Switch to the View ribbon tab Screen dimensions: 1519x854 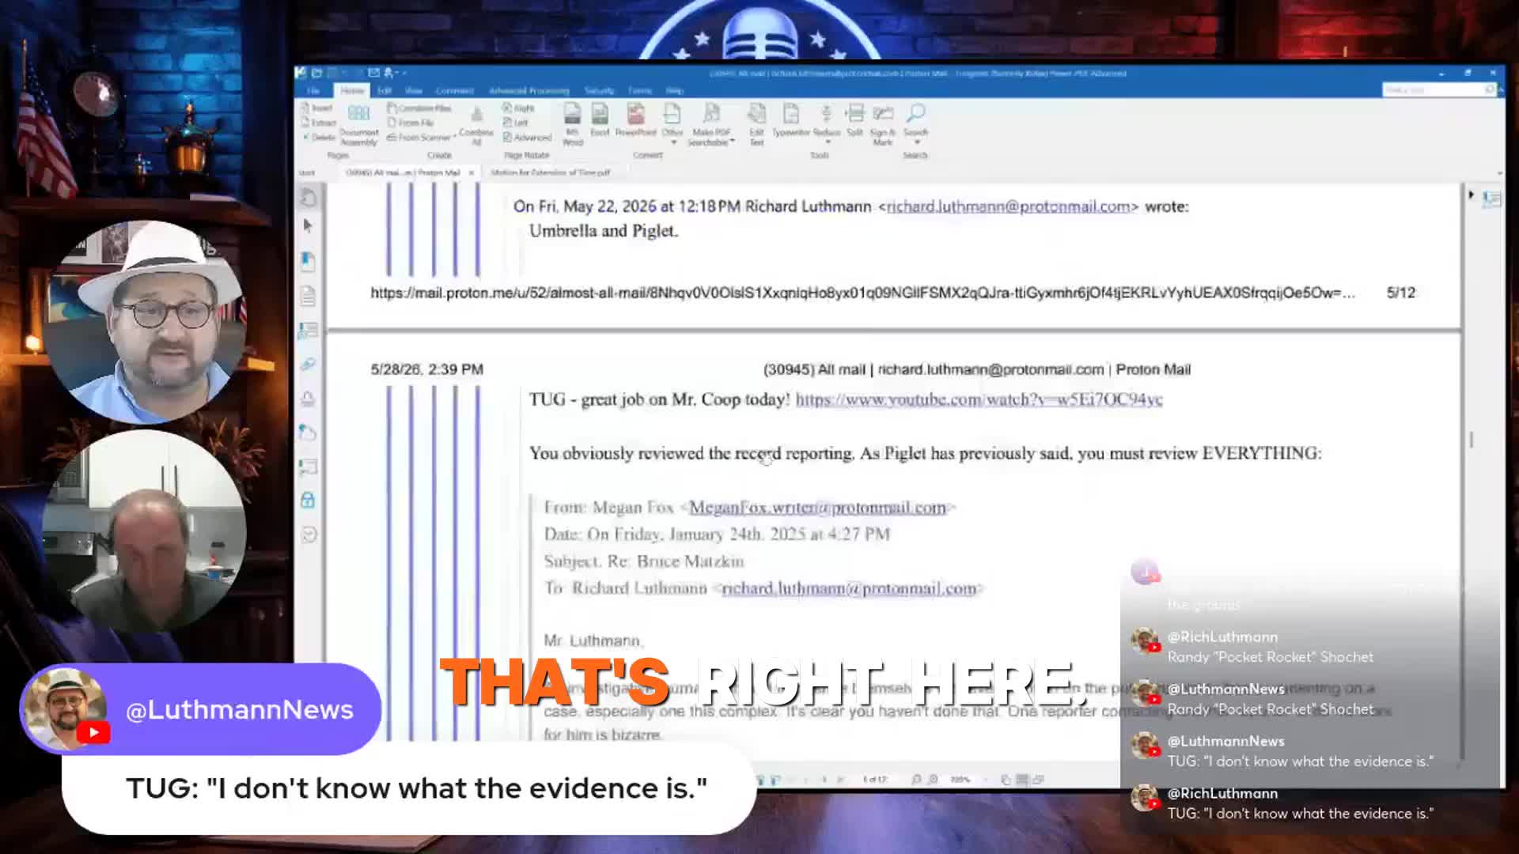(414, 91)
